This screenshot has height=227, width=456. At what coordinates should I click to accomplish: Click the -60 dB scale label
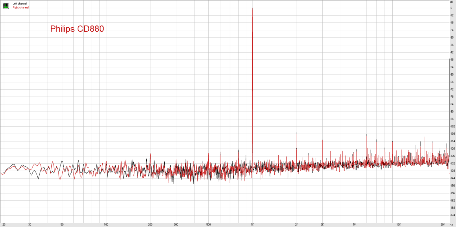pos(452,75)
